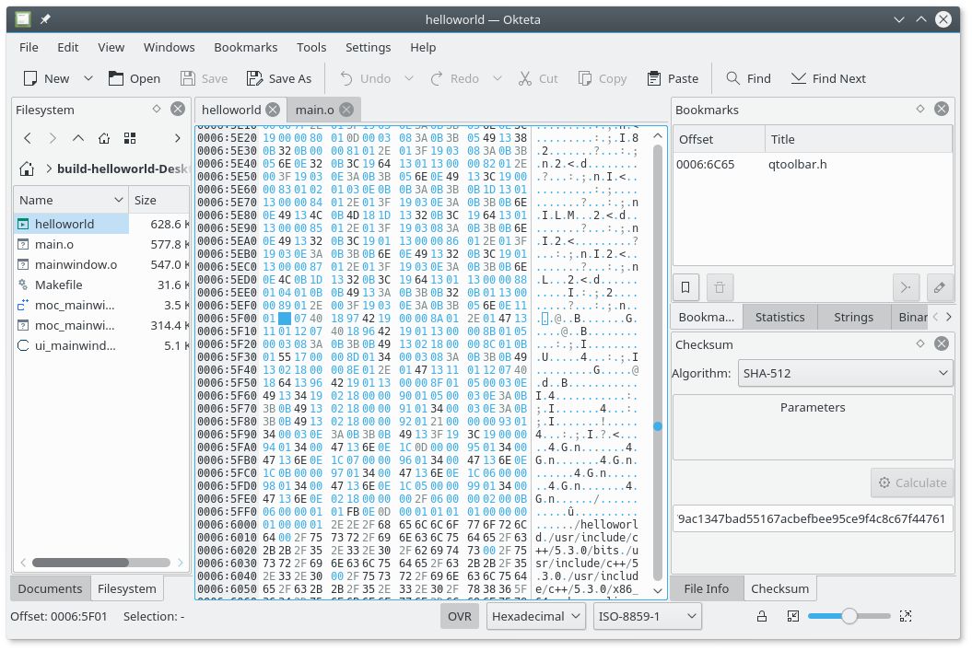Expand the New button dropdown arrow
This screenshot has width=972, height=651.
(88, 78)
